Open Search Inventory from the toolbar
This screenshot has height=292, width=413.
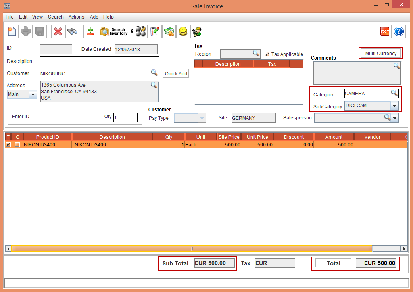click(113, 31)
